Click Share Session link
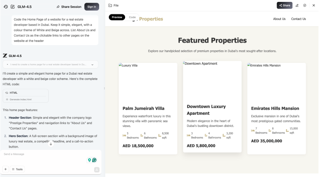Viewport: 320px width, 177px height. coord(69,7)
